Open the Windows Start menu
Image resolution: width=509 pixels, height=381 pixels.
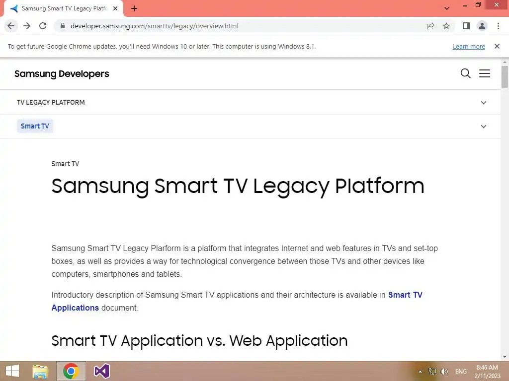(12, 371)
